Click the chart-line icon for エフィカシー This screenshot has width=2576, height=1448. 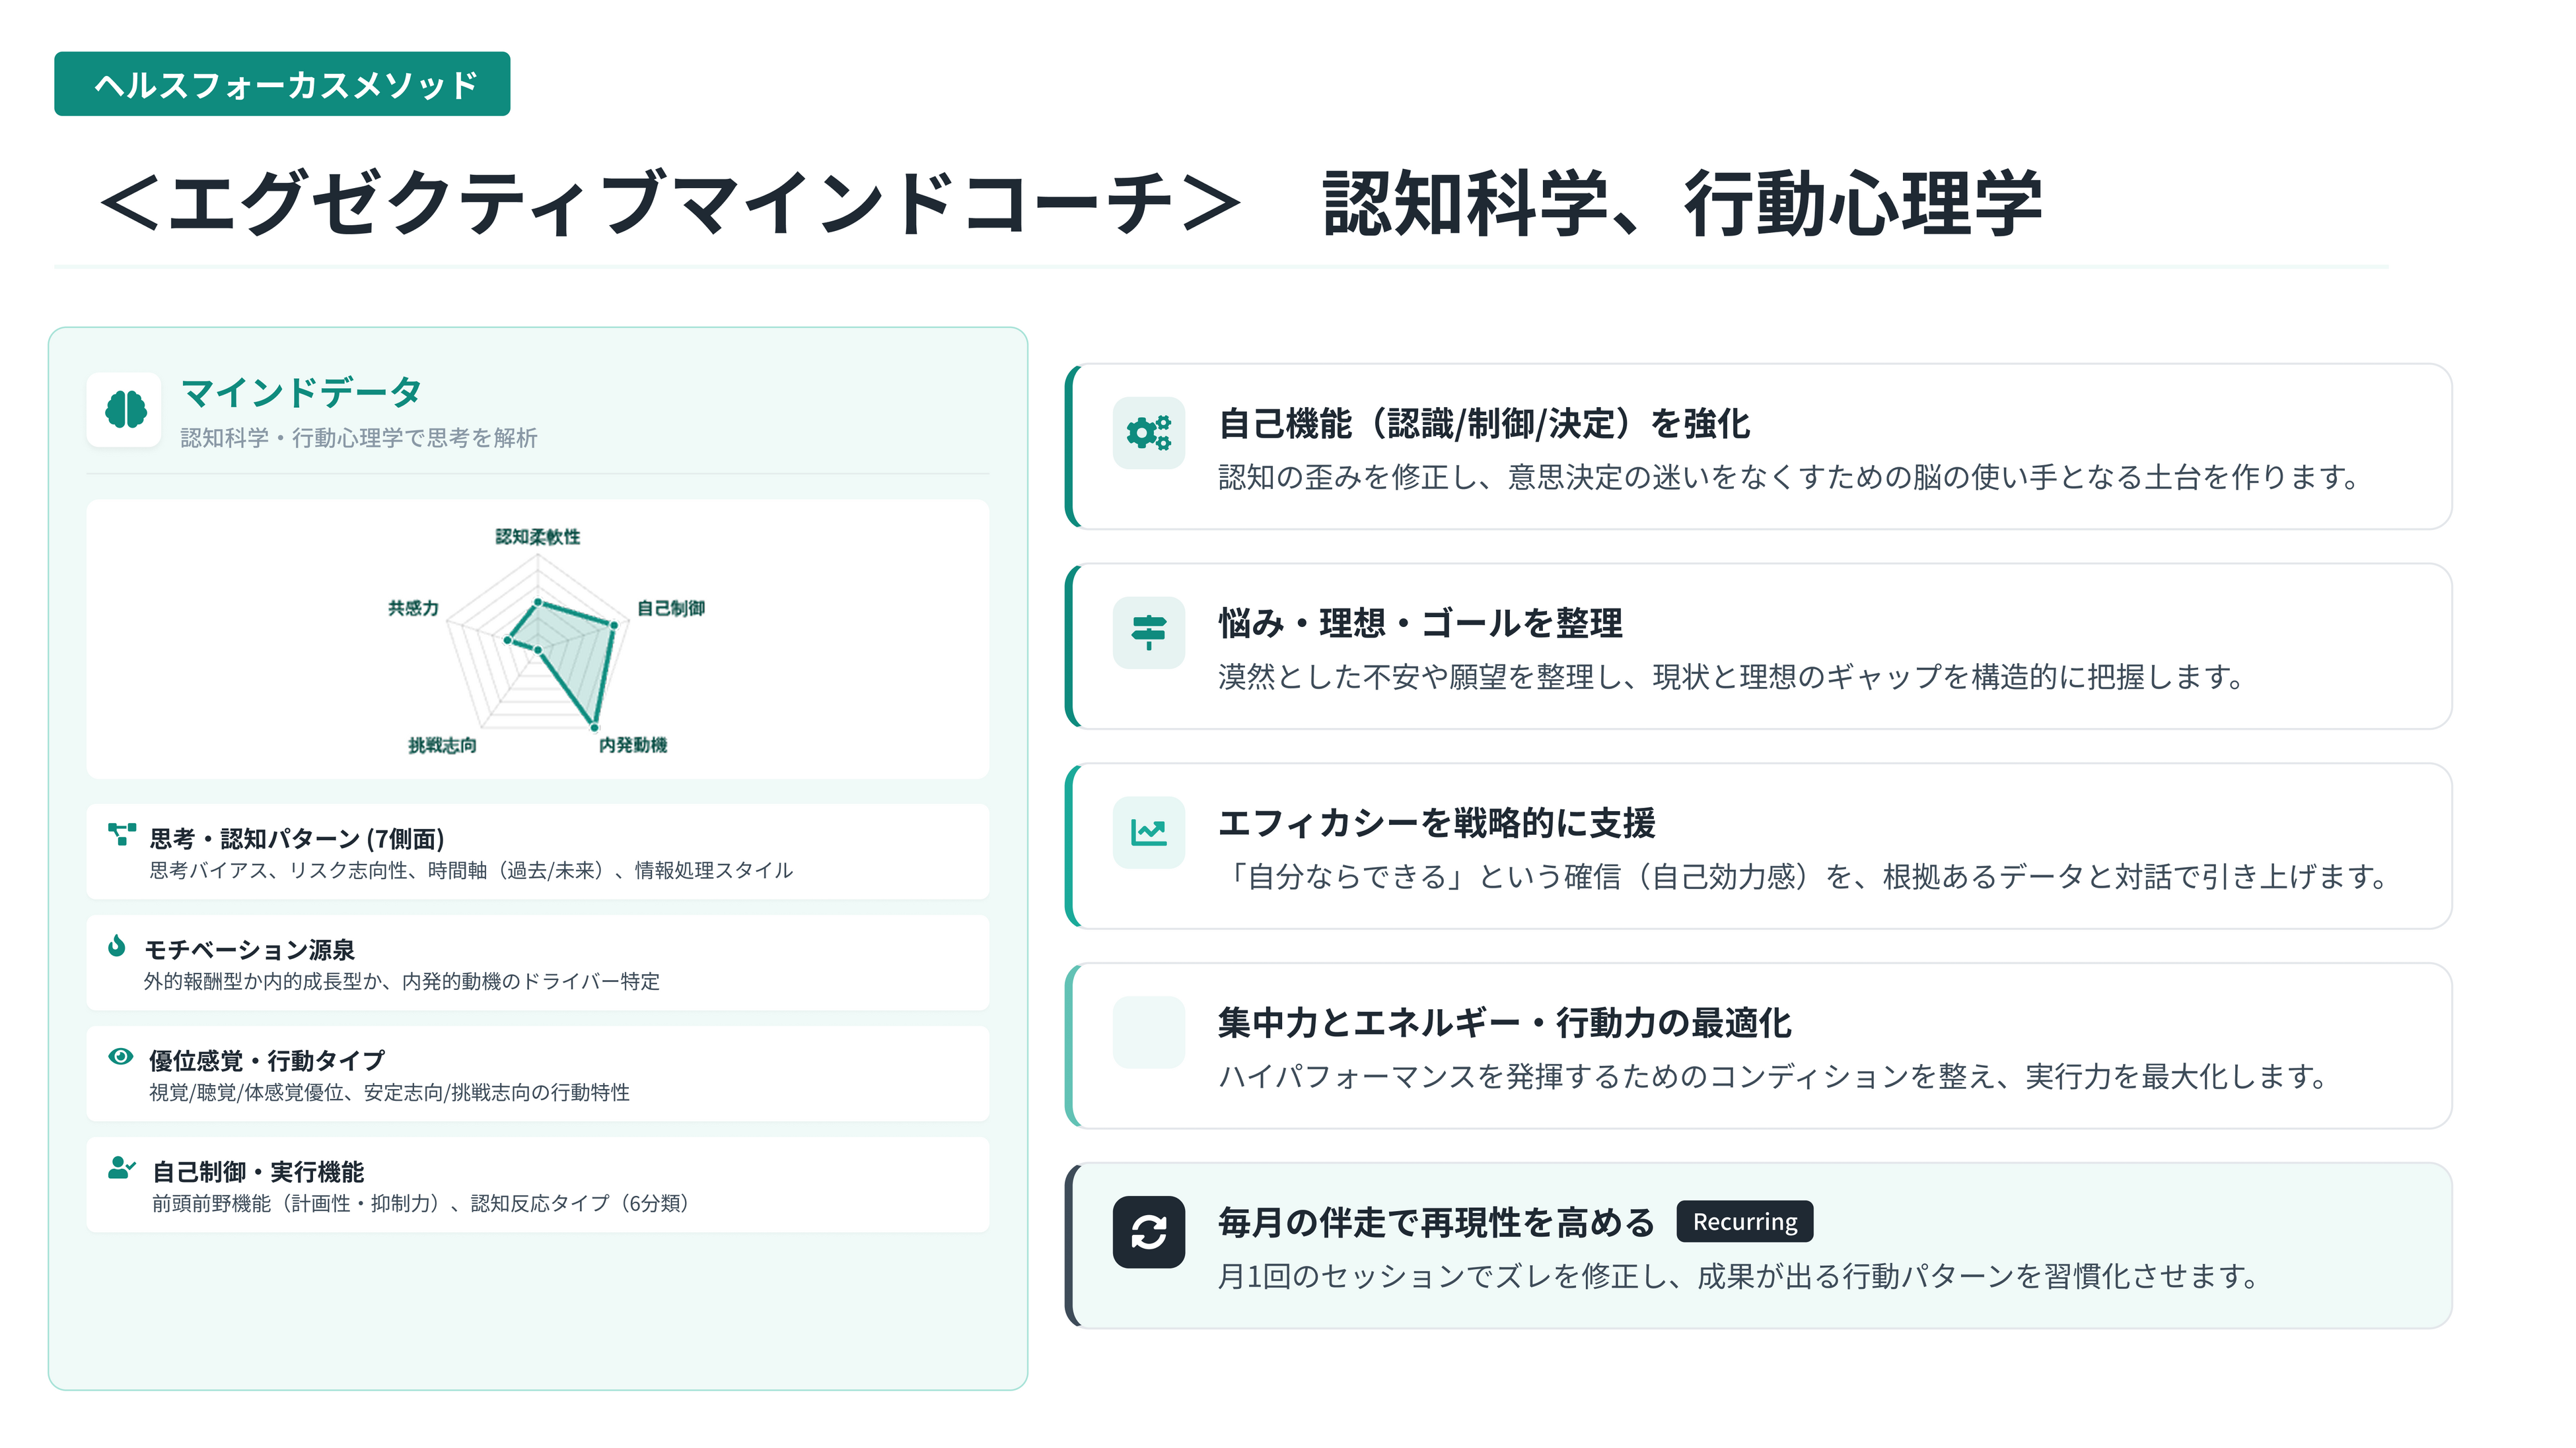click(1148, 832)
